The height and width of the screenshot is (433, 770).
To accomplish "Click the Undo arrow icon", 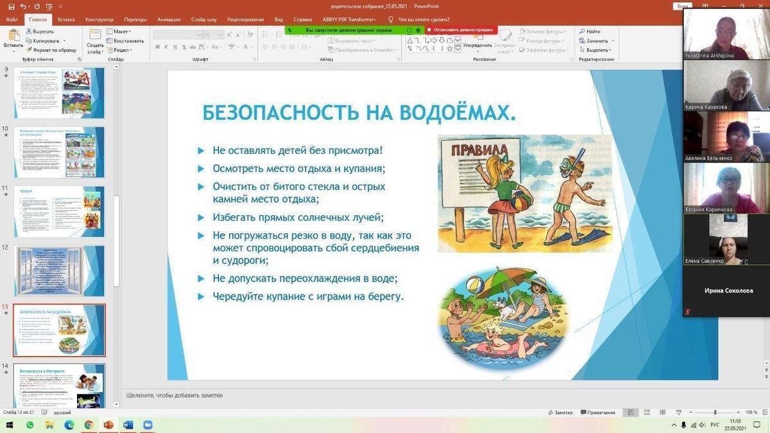I will 24,6.
